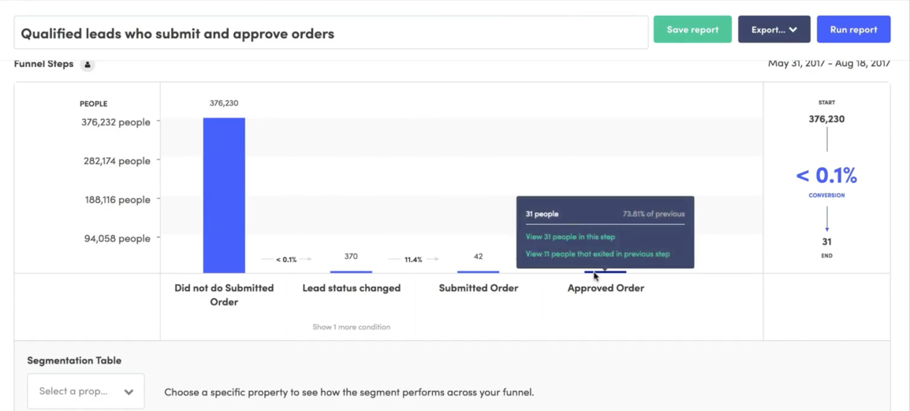Click the 11.4% conversion arrow

click(x=413, y=260)
